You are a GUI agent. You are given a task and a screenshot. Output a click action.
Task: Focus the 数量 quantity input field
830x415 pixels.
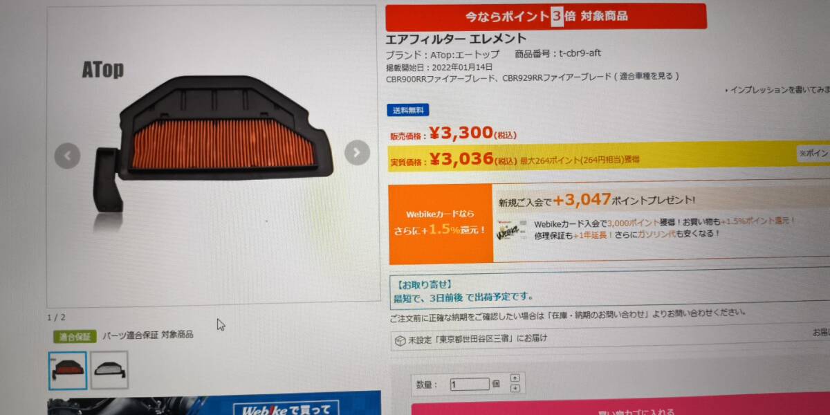click(x=470, y=384)
